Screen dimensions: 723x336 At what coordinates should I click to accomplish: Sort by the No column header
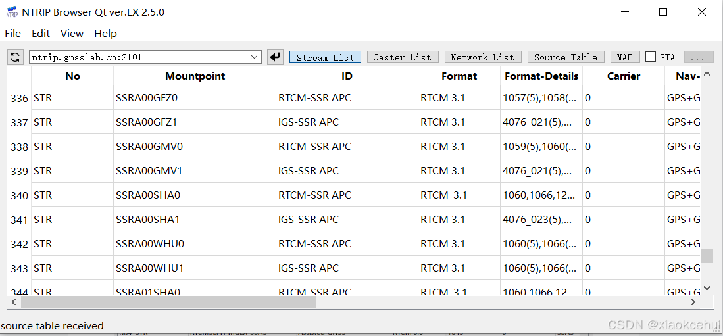72,76
